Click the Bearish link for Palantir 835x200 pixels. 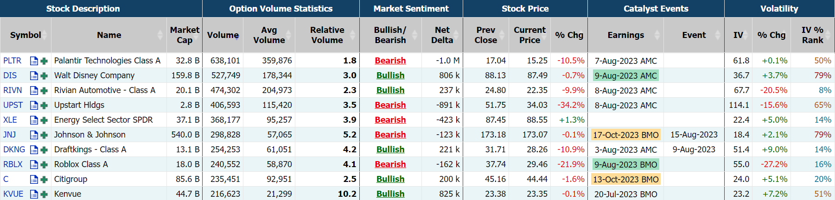(x=390, y=61)
